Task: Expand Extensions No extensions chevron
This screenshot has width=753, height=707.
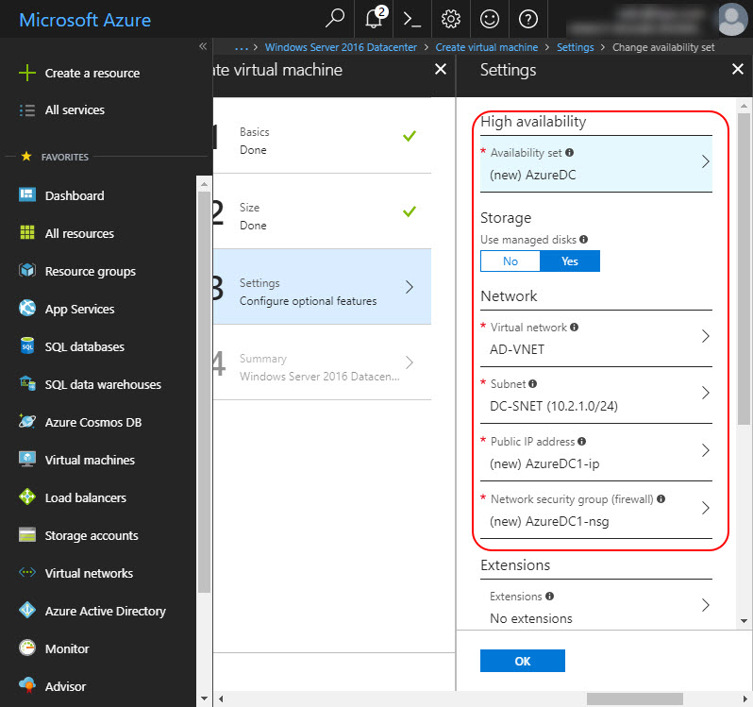Action: [706, 605]
